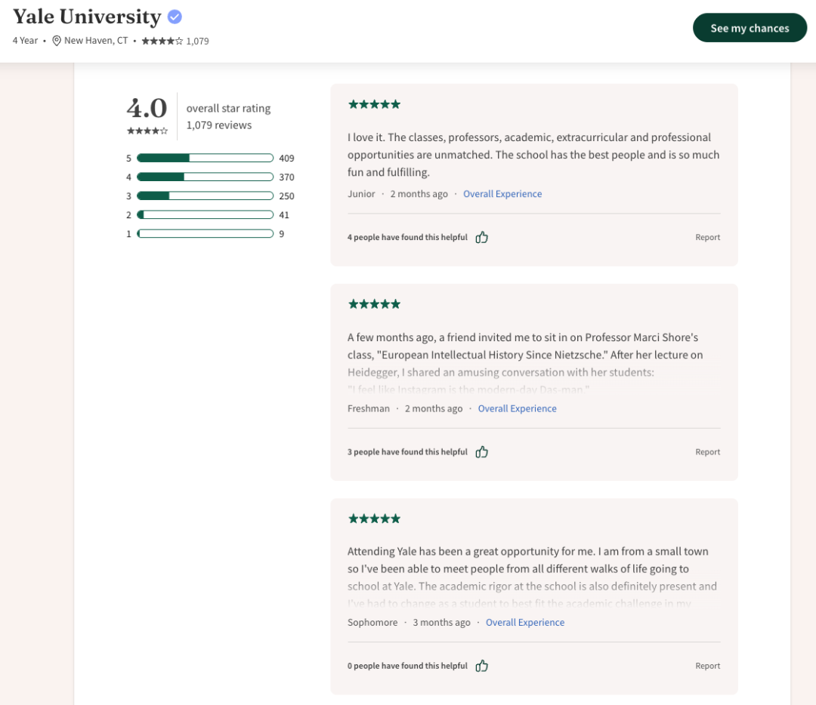The width and height of the screenshot is (816, 705).
Task: Expand the truncated Professor Marci Shore review text
Action: (x=525, y=363)
